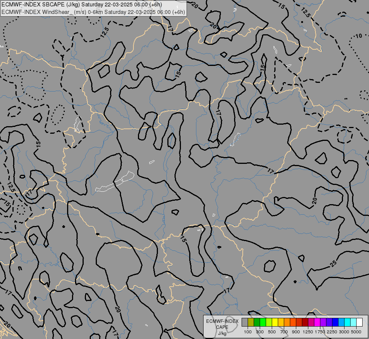Select the cyan legend swatch
This screenshot has width=369, height=339.
pyautogui.click(x=348, y=322)
